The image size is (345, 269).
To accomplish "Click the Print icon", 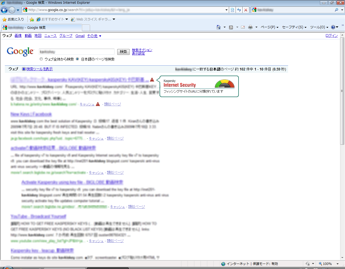I will pyautogui.click(x=250, y=27).
